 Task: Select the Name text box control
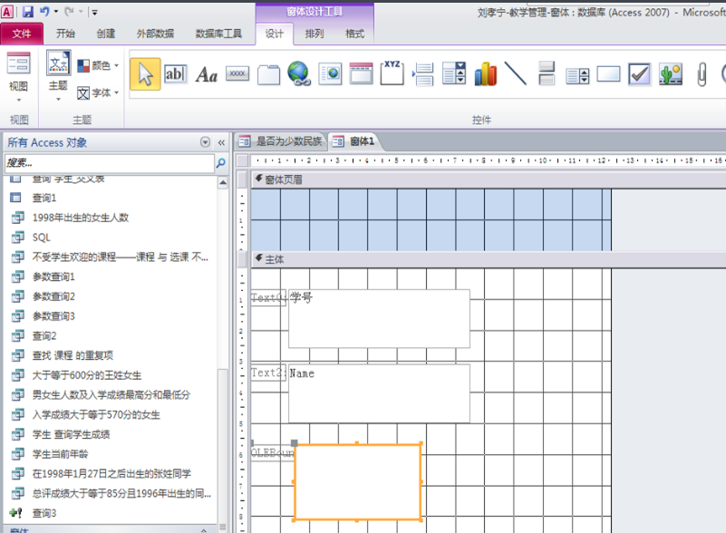379,393
